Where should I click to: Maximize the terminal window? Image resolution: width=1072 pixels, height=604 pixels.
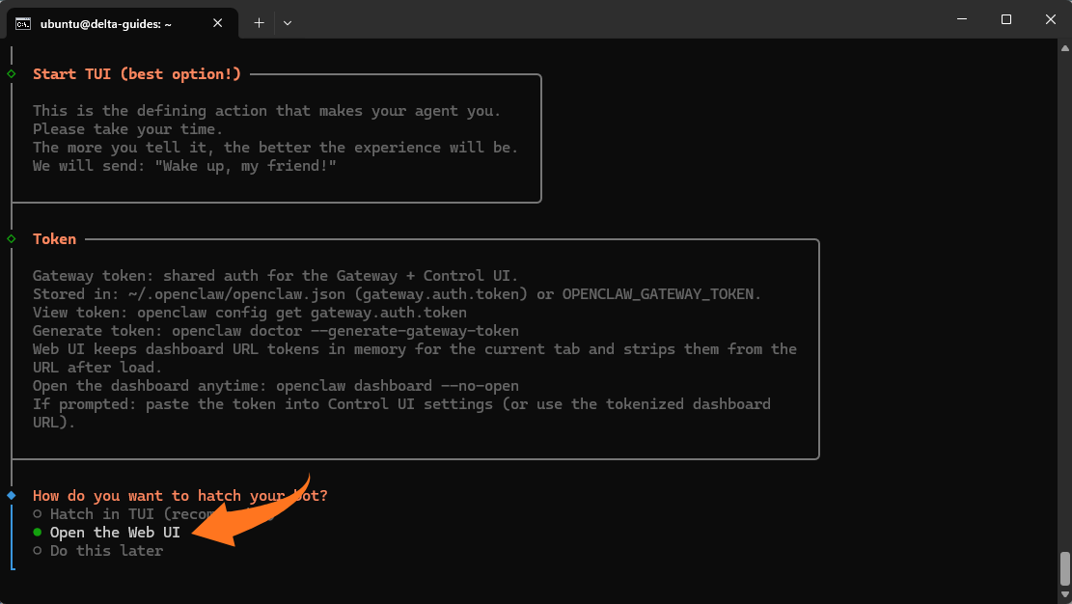point(1006,19)
